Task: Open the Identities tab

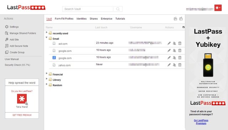Action: click(x=82, y=19)
